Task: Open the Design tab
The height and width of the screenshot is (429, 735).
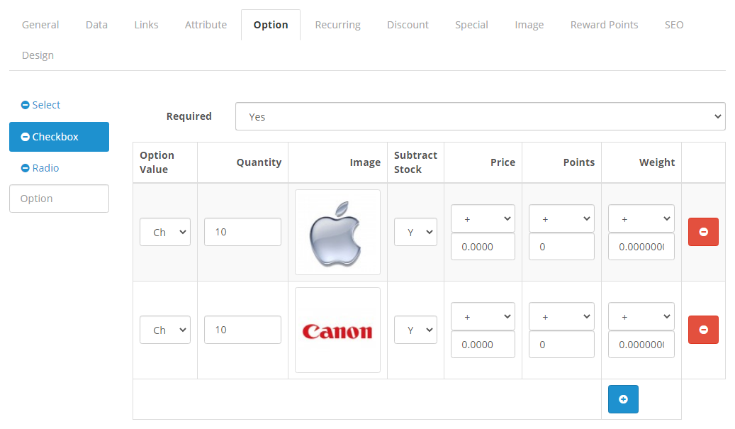Action: (38, 55)
